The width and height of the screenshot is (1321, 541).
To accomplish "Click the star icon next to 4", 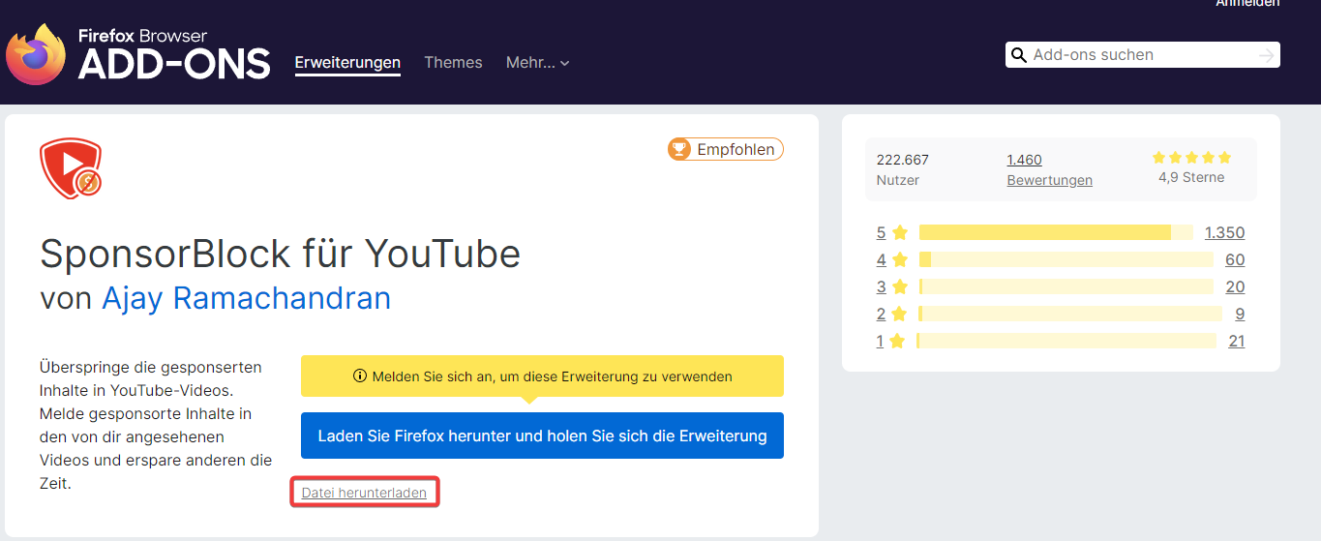I will click(x=900, y=259).
